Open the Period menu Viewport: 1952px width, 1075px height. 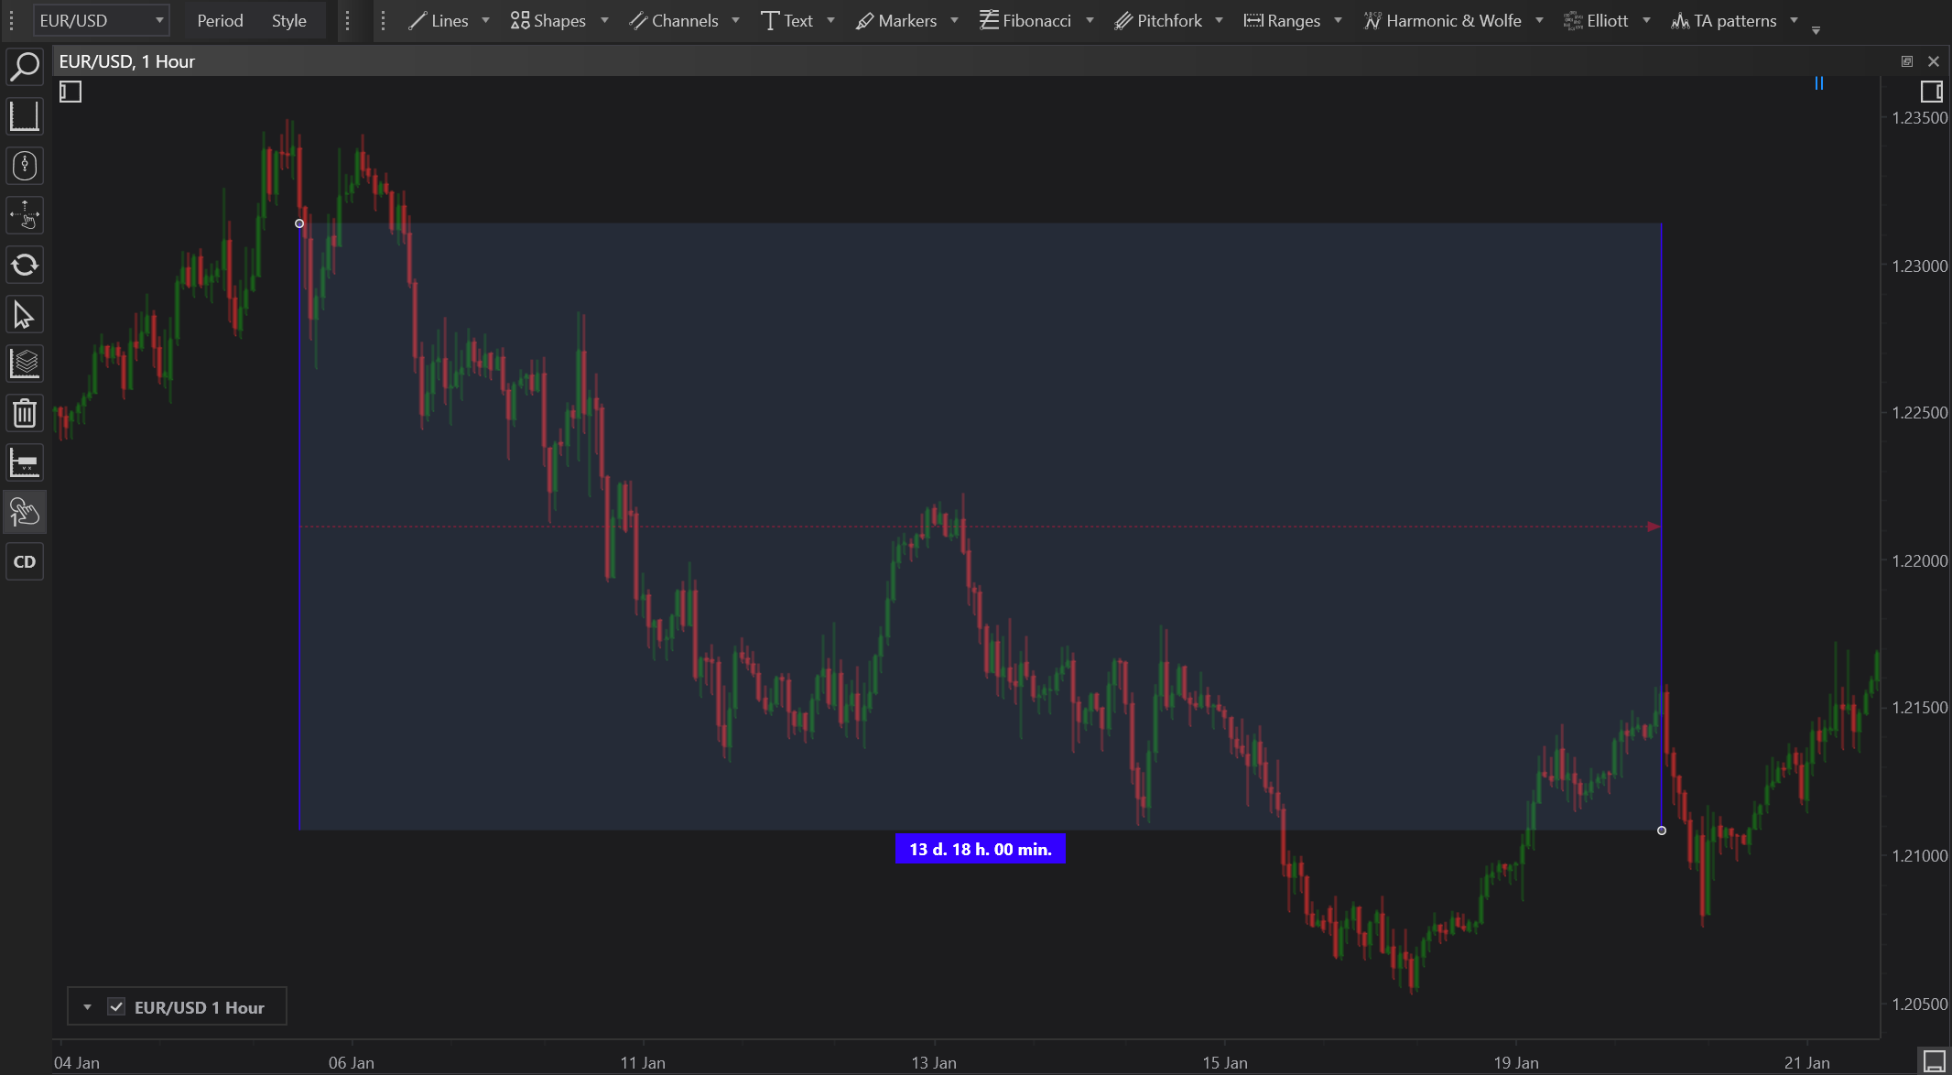(x=220, y=20)
